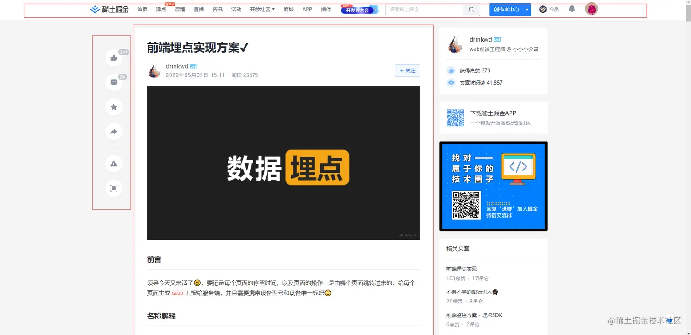Expand the 开放社区 dropdown
The width and height of the screenshot is (691, 335).
pos(262,9)
